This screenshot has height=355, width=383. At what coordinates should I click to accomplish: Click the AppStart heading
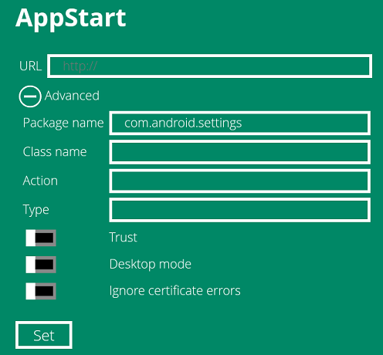point(71,18)
